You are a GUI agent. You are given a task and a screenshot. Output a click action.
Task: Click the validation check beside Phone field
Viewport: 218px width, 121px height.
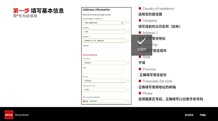128,101
